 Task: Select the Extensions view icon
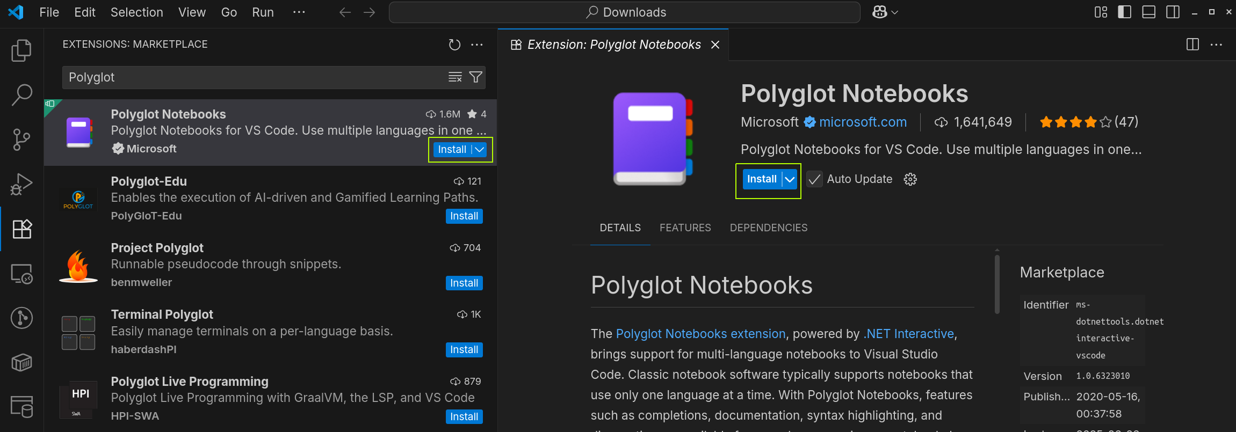22,229
